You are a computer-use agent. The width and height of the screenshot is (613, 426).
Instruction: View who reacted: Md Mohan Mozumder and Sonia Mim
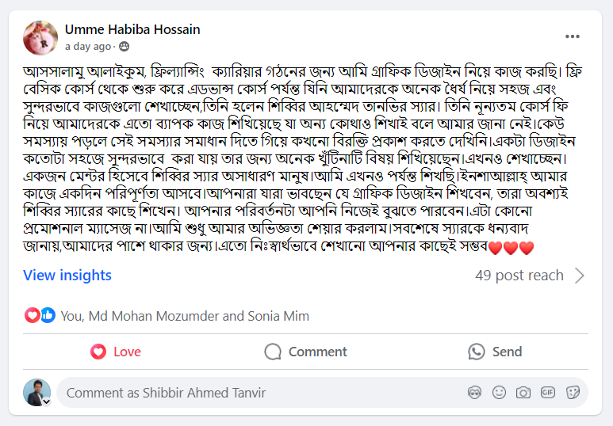pos(185,315)
